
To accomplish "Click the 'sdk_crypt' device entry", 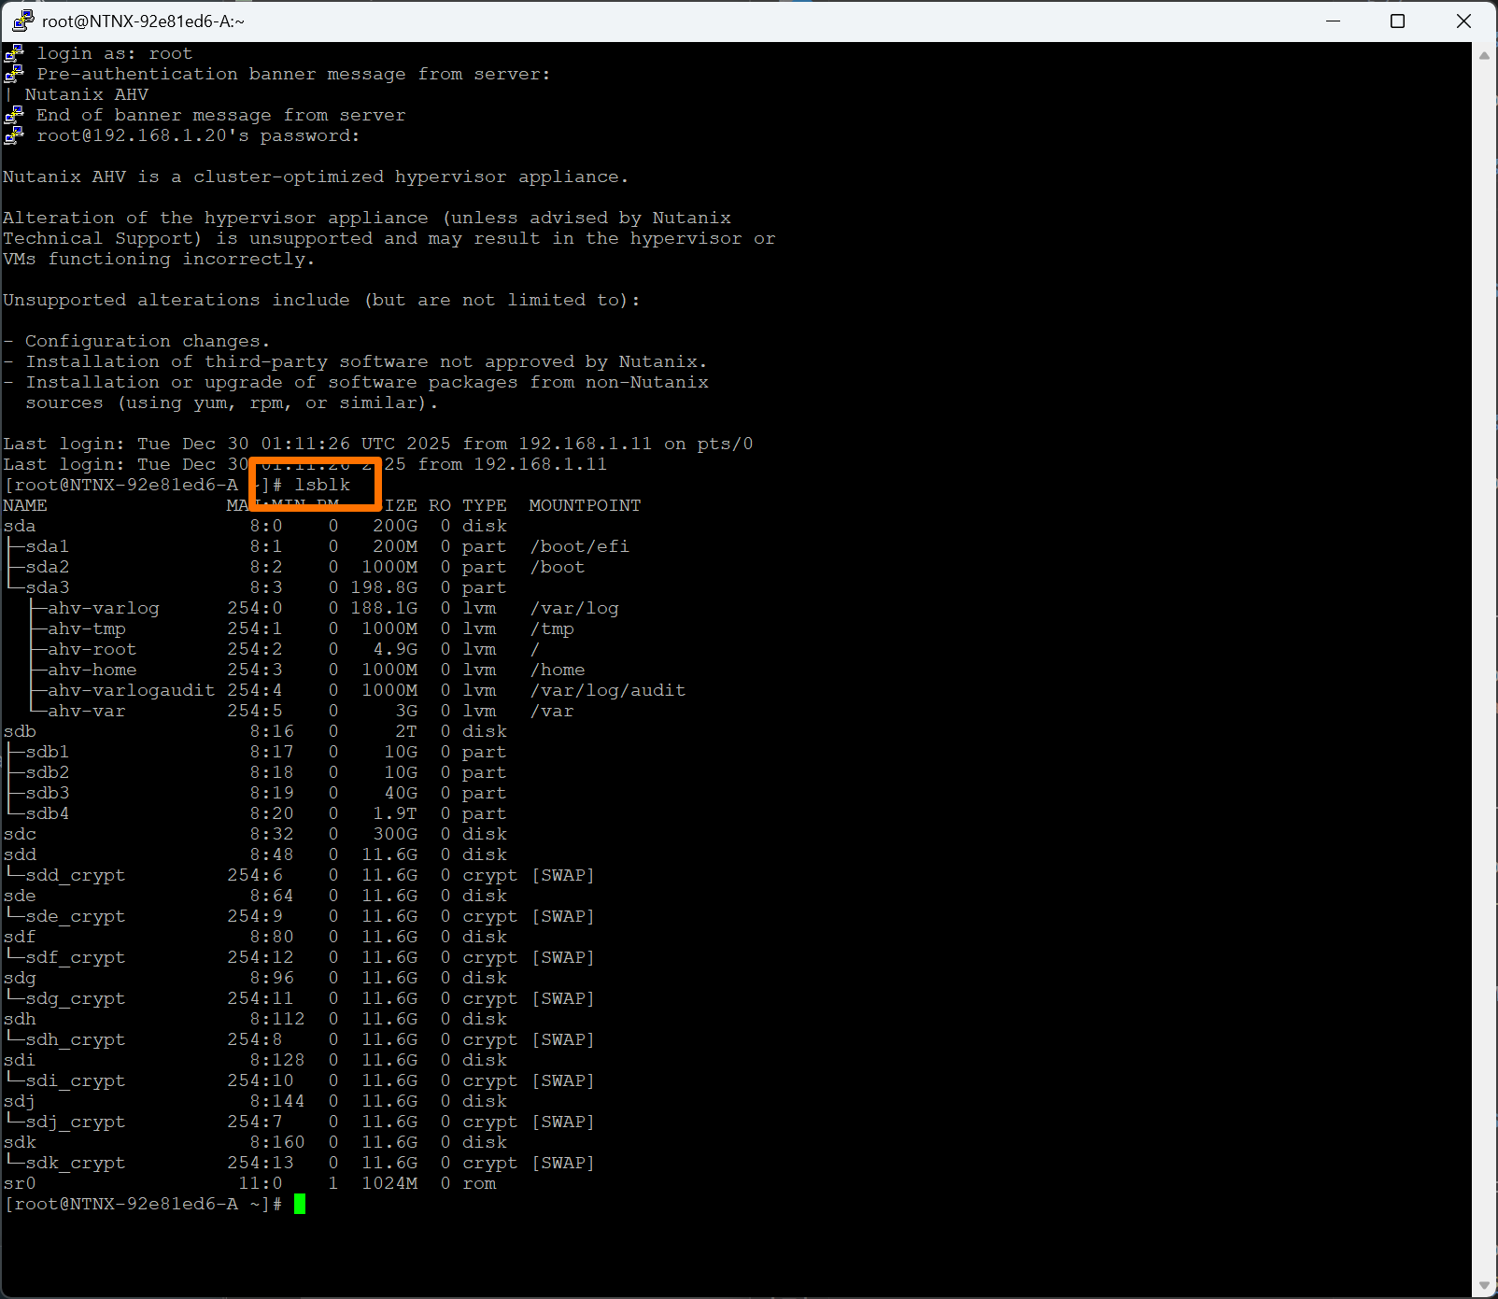I will tap(75, 1163).
